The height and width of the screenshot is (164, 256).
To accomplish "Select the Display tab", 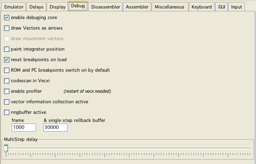I will [57, 7].
